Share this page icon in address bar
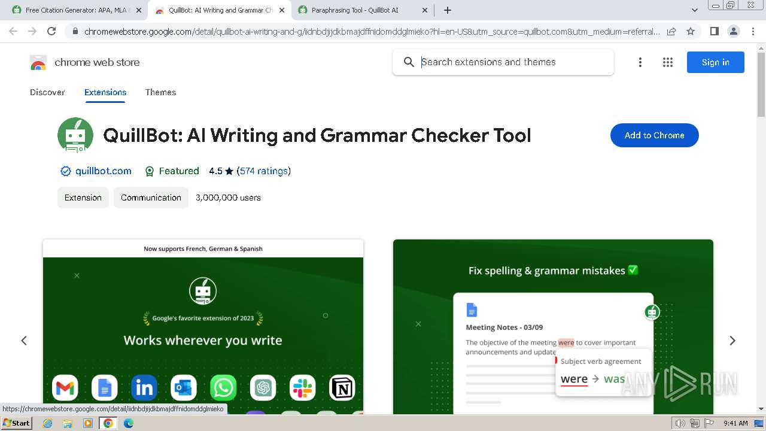 coord(671,31)
